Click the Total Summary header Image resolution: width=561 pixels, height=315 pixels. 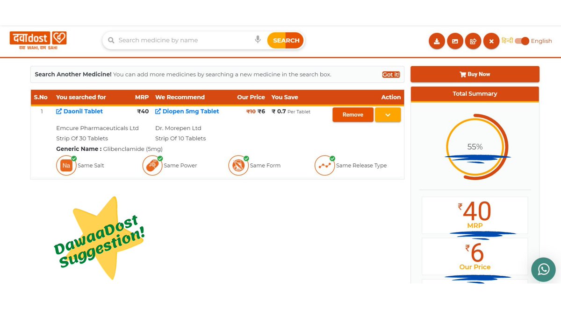475,94
